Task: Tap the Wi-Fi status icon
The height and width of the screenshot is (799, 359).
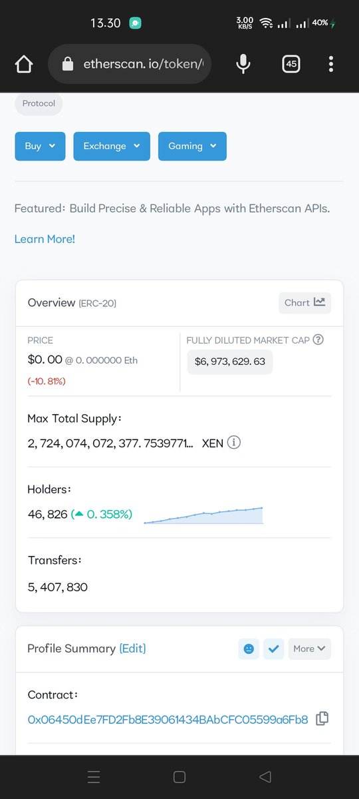Action: coord(267,23)
